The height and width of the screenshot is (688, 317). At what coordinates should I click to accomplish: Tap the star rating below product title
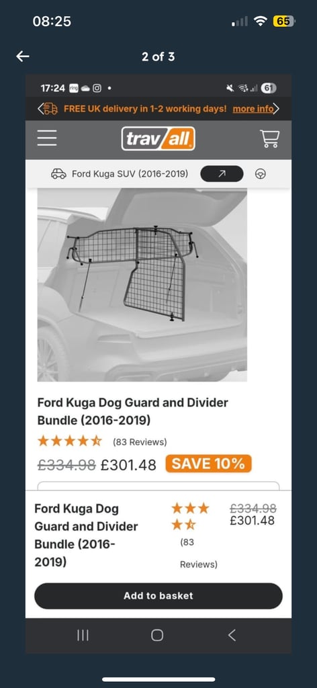pos(70,441)
